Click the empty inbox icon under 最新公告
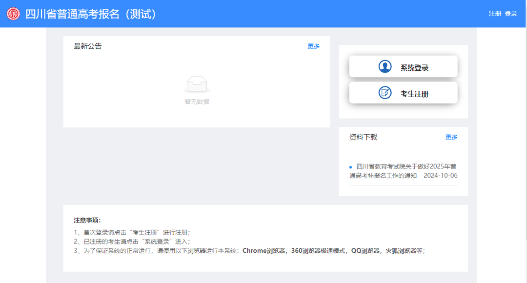Screen dimensions: 527x283 tap(197, 84)
